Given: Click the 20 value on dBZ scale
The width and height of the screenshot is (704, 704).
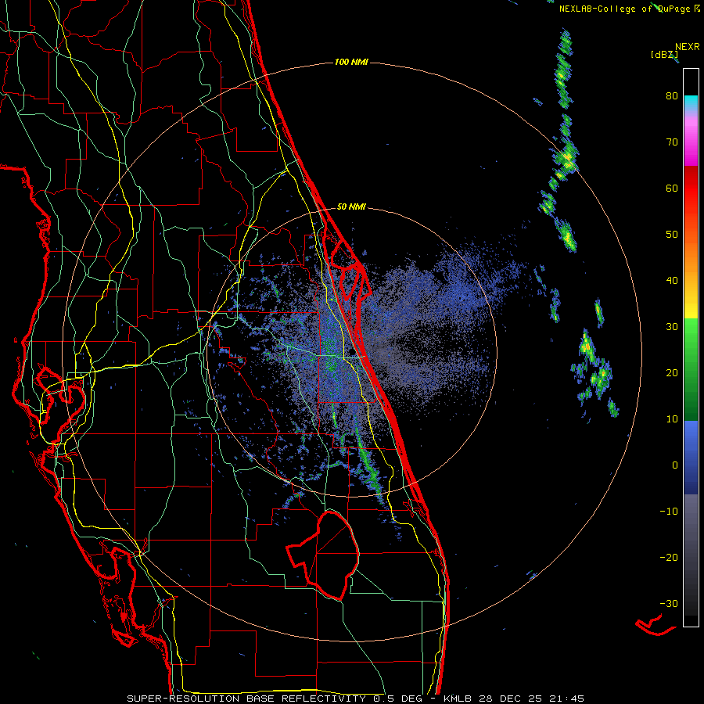Looking at the screenshot, I should click(x=672, y=373).
